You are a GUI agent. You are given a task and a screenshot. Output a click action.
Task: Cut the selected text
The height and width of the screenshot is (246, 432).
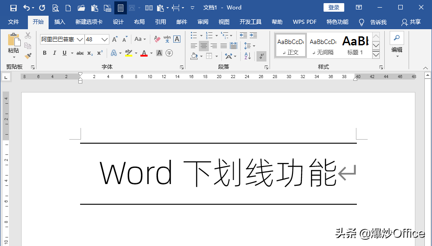28,35
